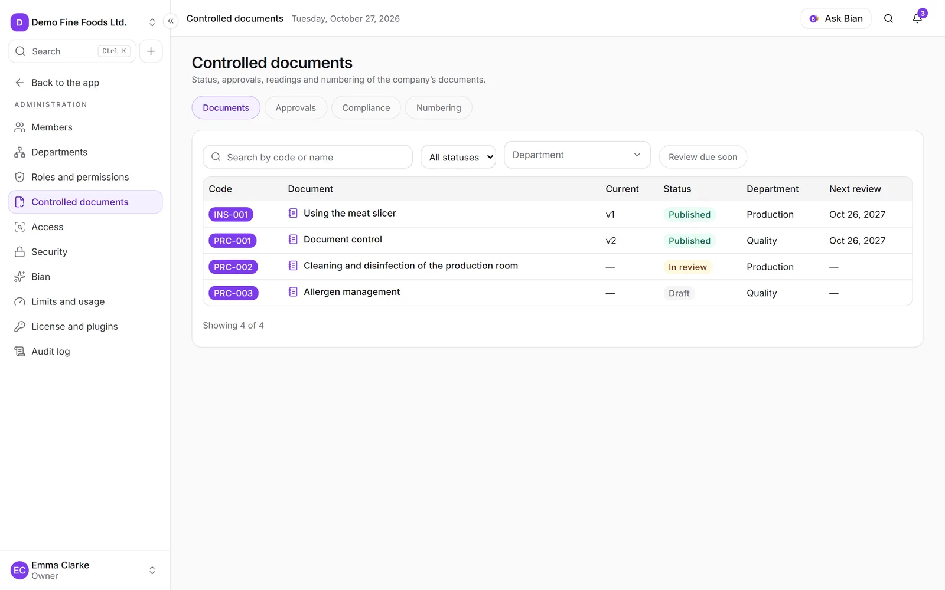Open the Emma Clarke user menu chevrons

[x=152, y=571]
